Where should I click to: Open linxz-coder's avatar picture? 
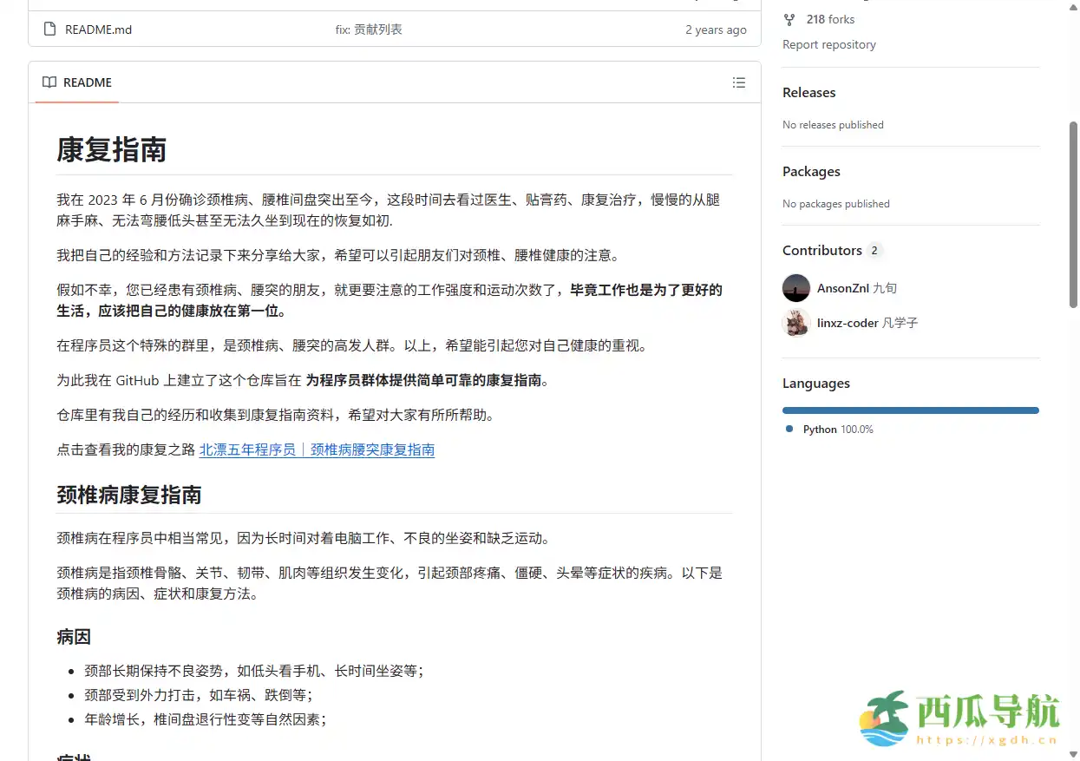(x=795, y=322)
